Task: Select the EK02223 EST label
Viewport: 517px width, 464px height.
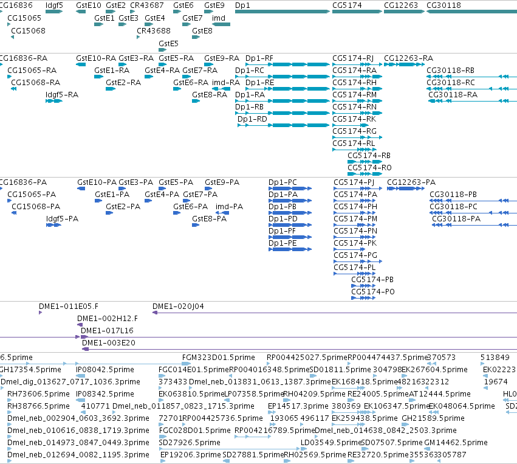Action: (499, 369)
